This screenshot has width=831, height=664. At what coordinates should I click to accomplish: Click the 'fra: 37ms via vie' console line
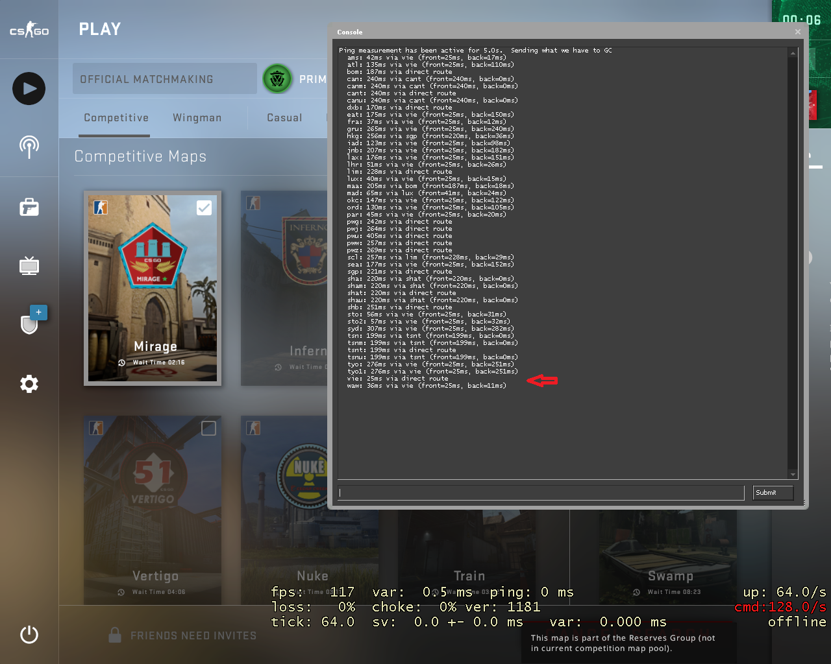(x=427, y=122)
